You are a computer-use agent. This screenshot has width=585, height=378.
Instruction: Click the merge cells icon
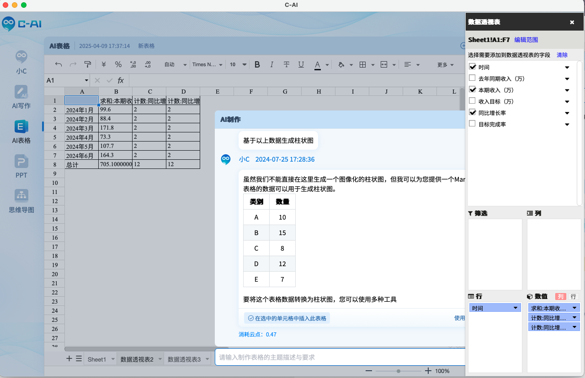(384, 64)
